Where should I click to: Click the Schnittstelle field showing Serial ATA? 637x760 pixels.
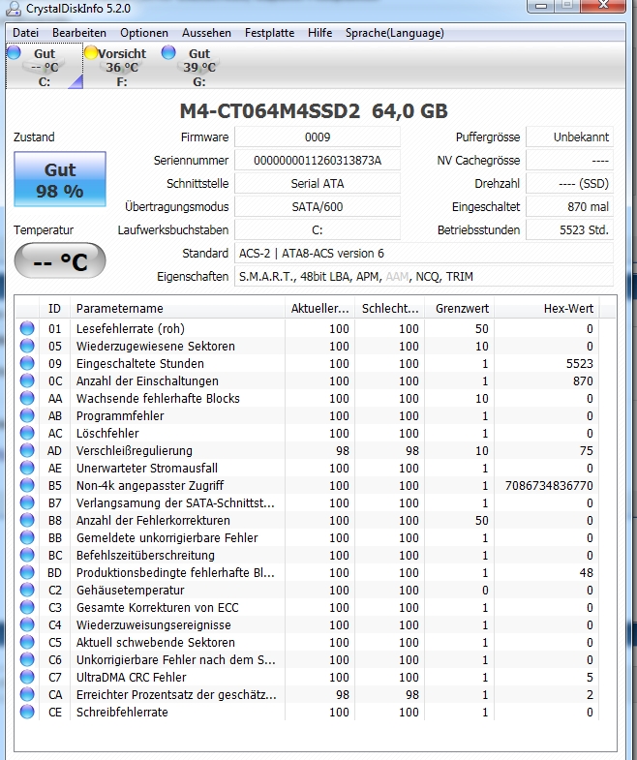[x=318, y=184]
